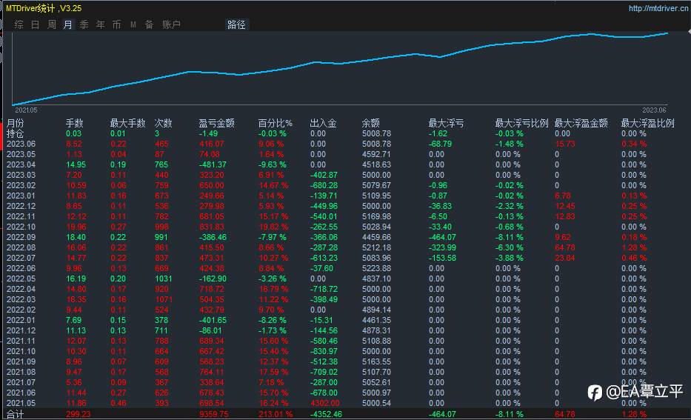The height and width of the screenshot is (420, 691).
Task: Open the 账户 account tab
Action: point(171,24)
